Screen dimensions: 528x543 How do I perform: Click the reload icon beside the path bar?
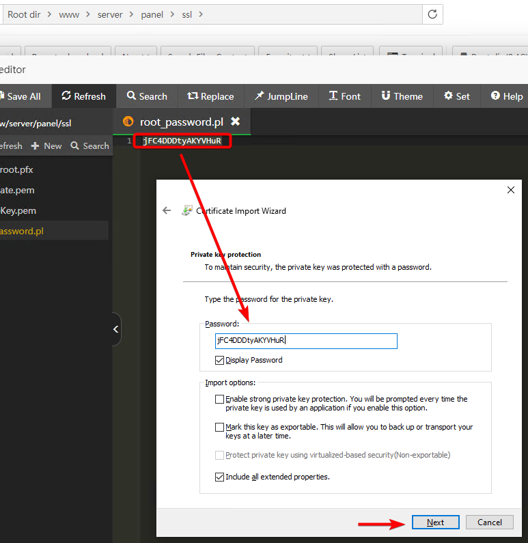click(x=432, y=14)
